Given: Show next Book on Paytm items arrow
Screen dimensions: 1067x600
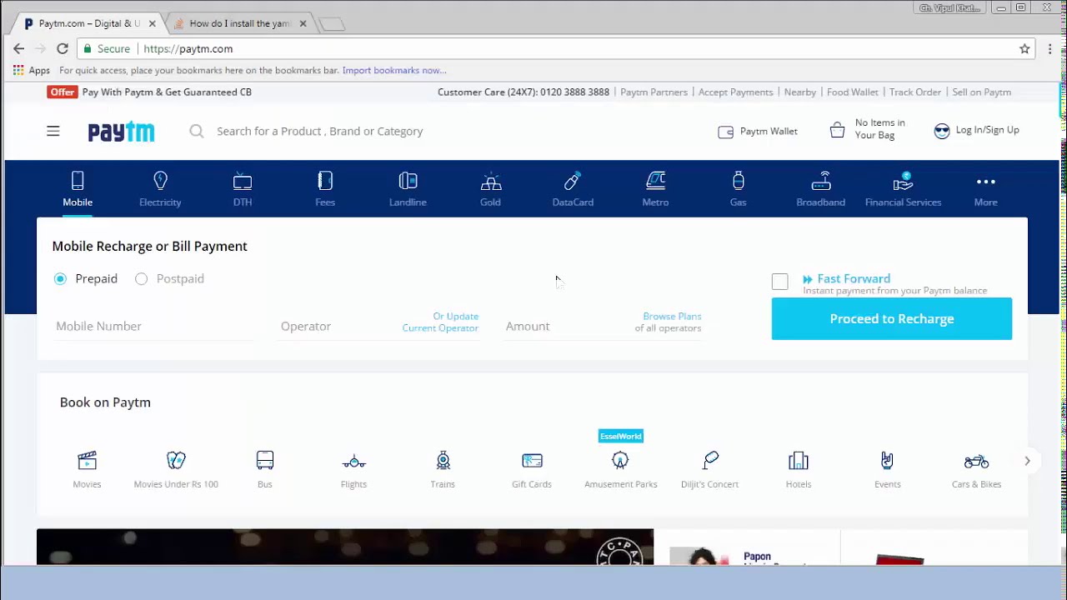Looking at the screenshot, I should [x=1027, y=461].
